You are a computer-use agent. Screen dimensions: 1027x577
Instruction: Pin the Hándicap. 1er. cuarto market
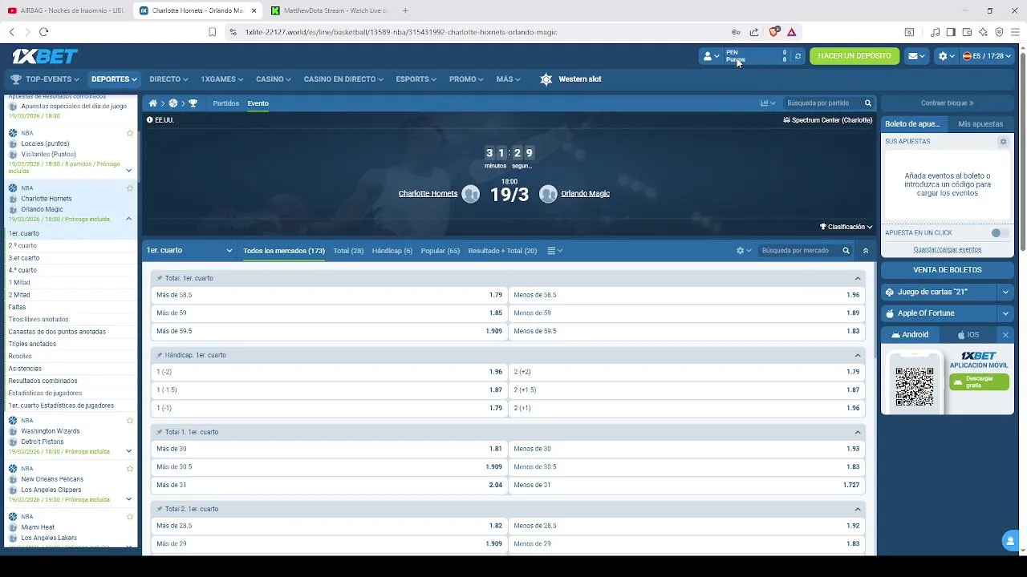pyautogui.click(x=160, y=355)
